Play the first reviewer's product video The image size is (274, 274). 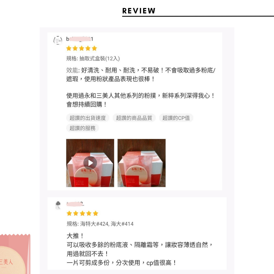pos(90,163)
